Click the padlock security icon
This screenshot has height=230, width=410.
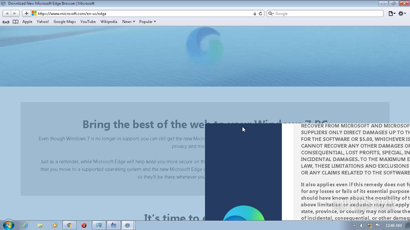pos(255,14)
